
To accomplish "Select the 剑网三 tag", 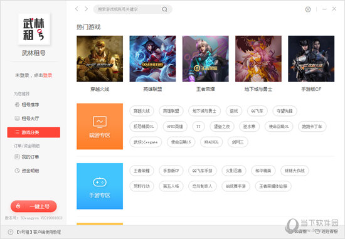I will (x=238, y=142).
